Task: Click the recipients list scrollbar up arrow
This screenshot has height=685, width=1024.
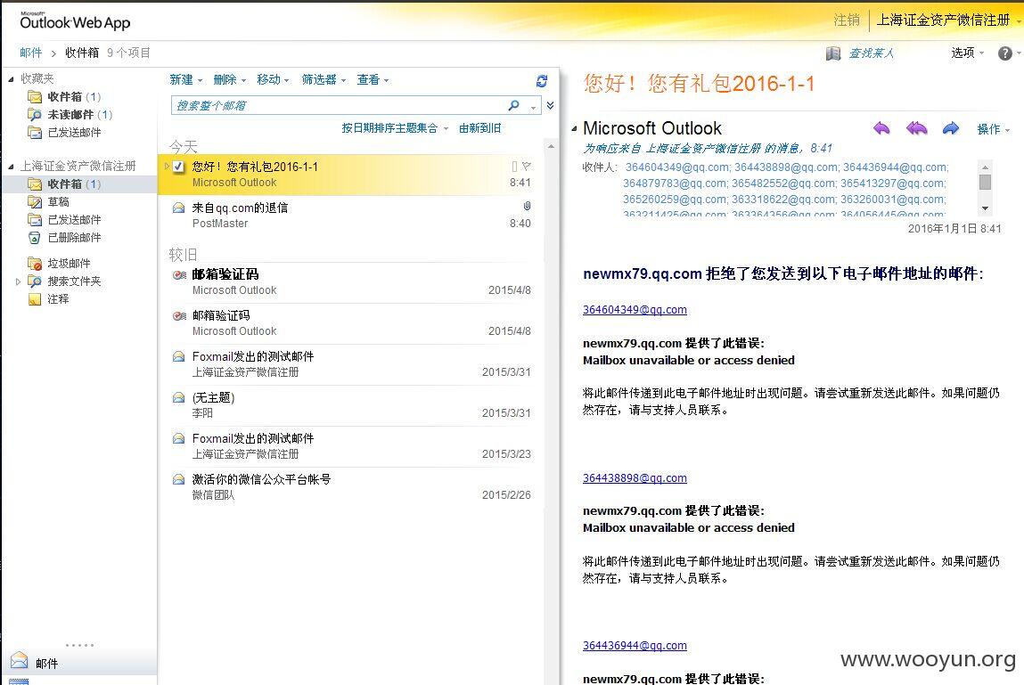Action: [985, 167]
